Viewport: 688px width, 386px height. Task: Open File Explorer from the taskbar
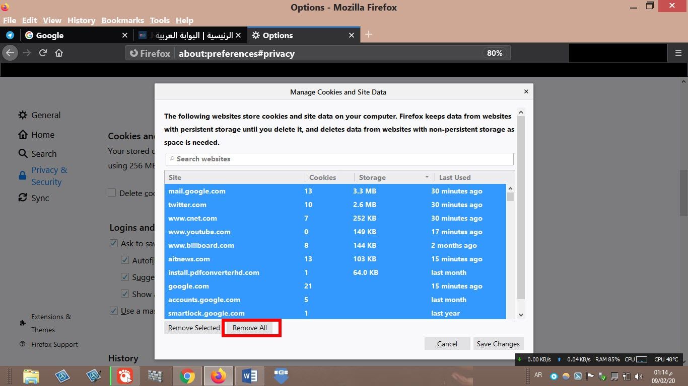(31, 376)
